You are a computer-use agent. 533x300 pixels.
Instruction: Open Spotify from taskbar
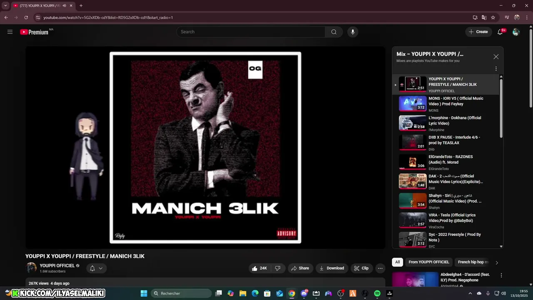[377, 293]
